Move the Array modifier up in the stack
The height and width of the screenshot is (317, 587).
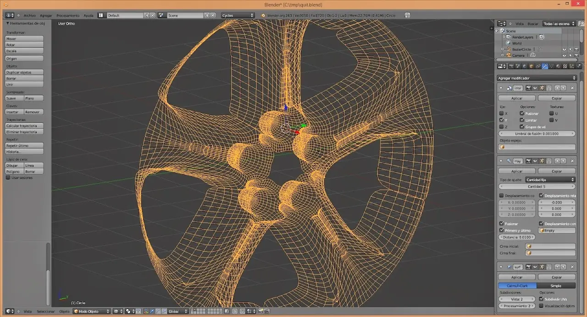557,161
